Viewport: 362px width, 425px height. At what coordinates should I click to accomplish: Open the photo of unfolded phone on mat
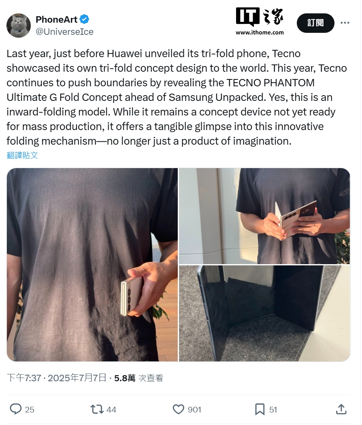click(264, 313)
